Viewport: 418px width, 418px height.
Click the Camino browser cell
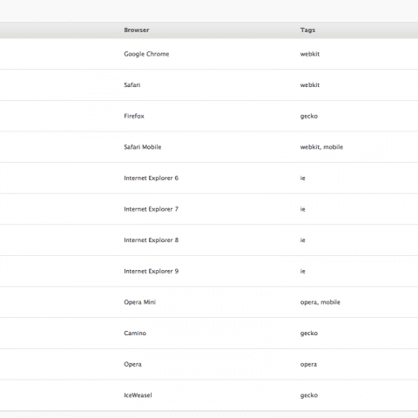[135, 334]
